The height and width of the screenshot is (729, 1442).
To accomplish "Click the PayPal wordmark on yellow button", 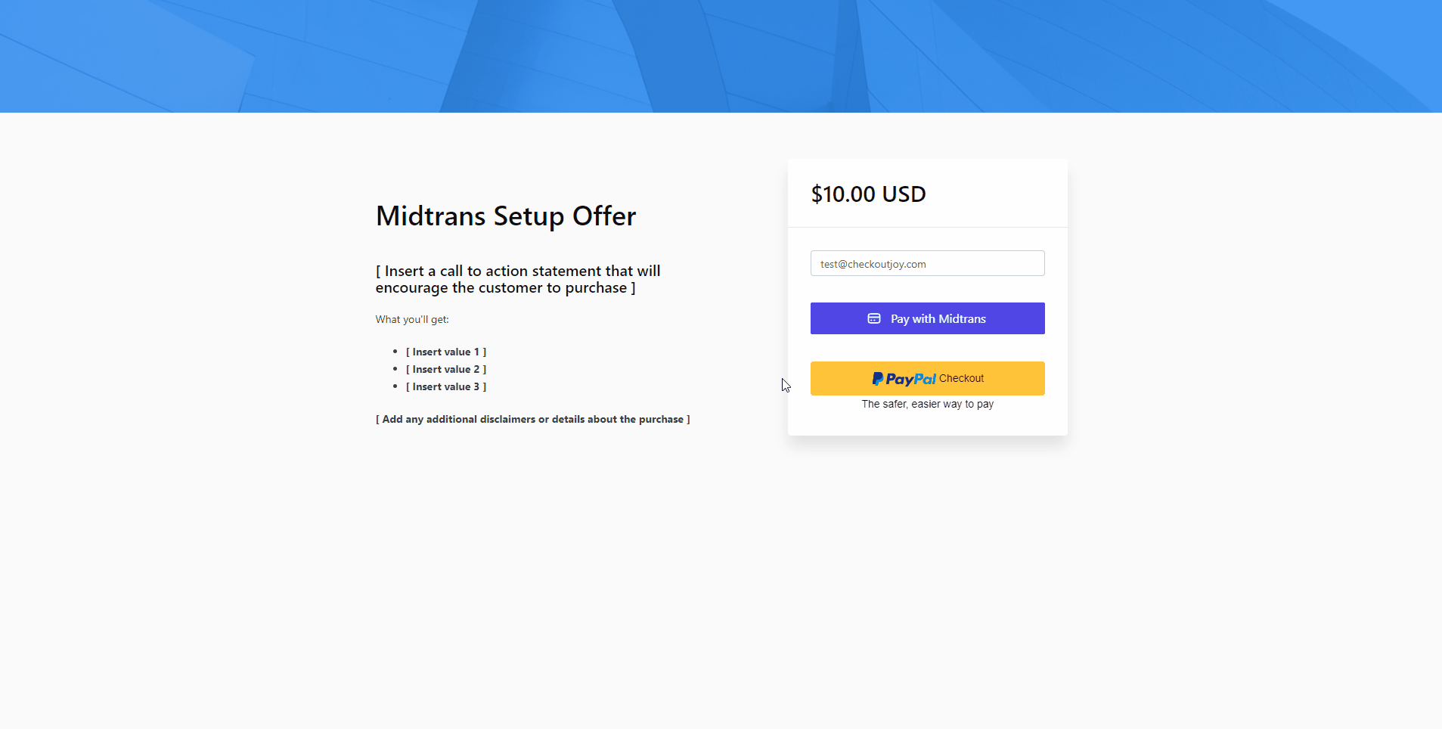I will (911, 379).
